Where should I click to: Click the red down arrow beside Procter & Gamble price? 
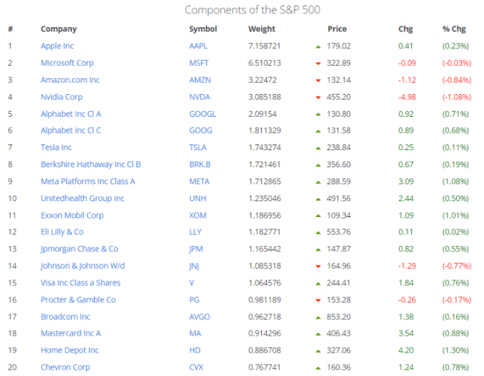pyautogui.click(x=318, y=301)
